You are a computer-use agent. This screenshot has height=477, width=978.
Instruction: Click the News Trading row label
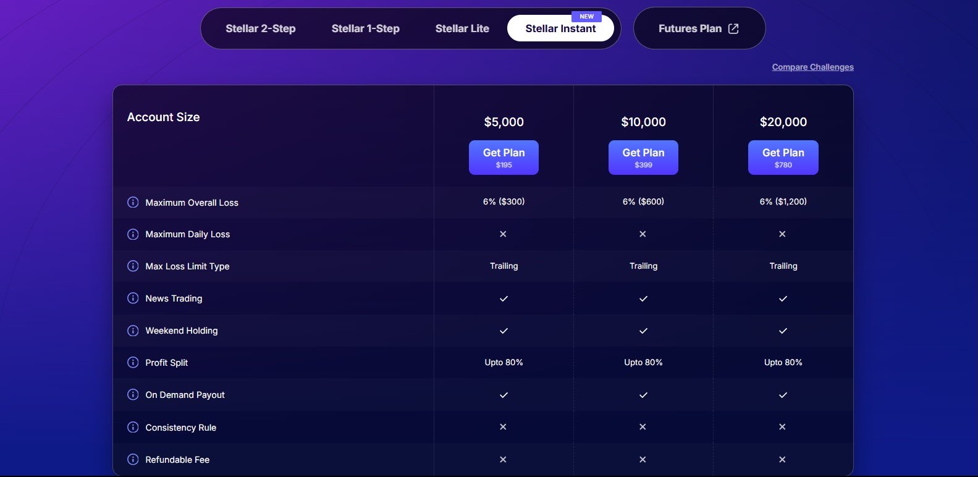click(174, 298)
